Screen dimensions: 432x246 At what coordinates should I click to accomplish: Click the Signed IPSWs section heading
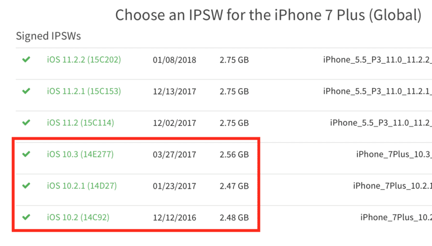pos(49,36)
